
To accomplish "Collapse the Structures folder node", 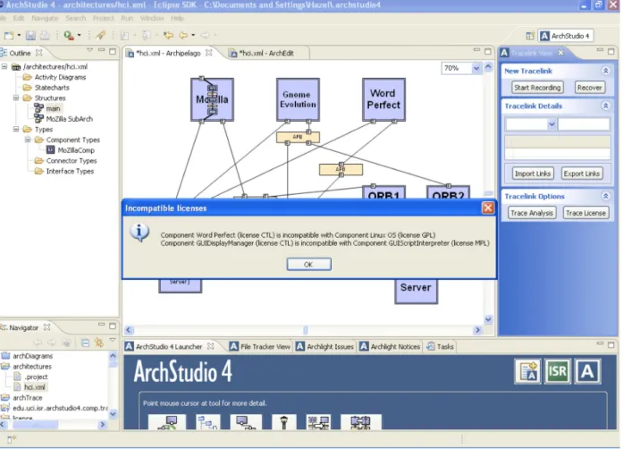I will click(x=16, y=97).
